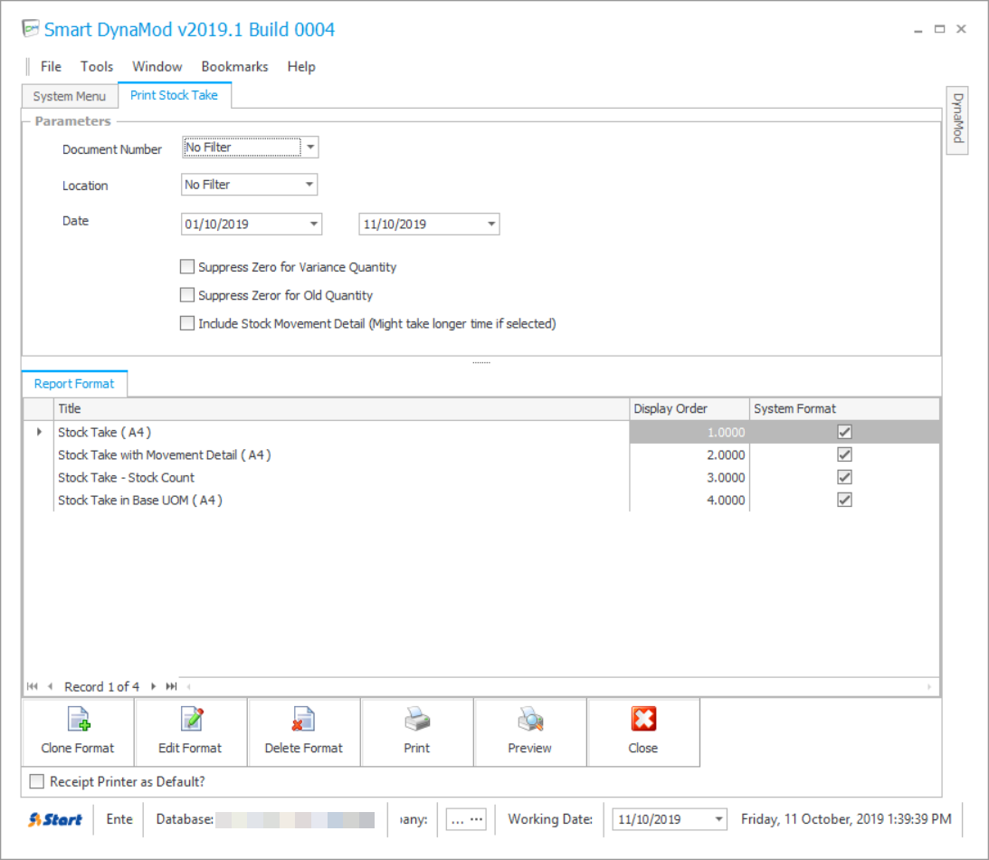Click the Delete Format label
Screen dimensions: 989x860
tap(303, 749)
